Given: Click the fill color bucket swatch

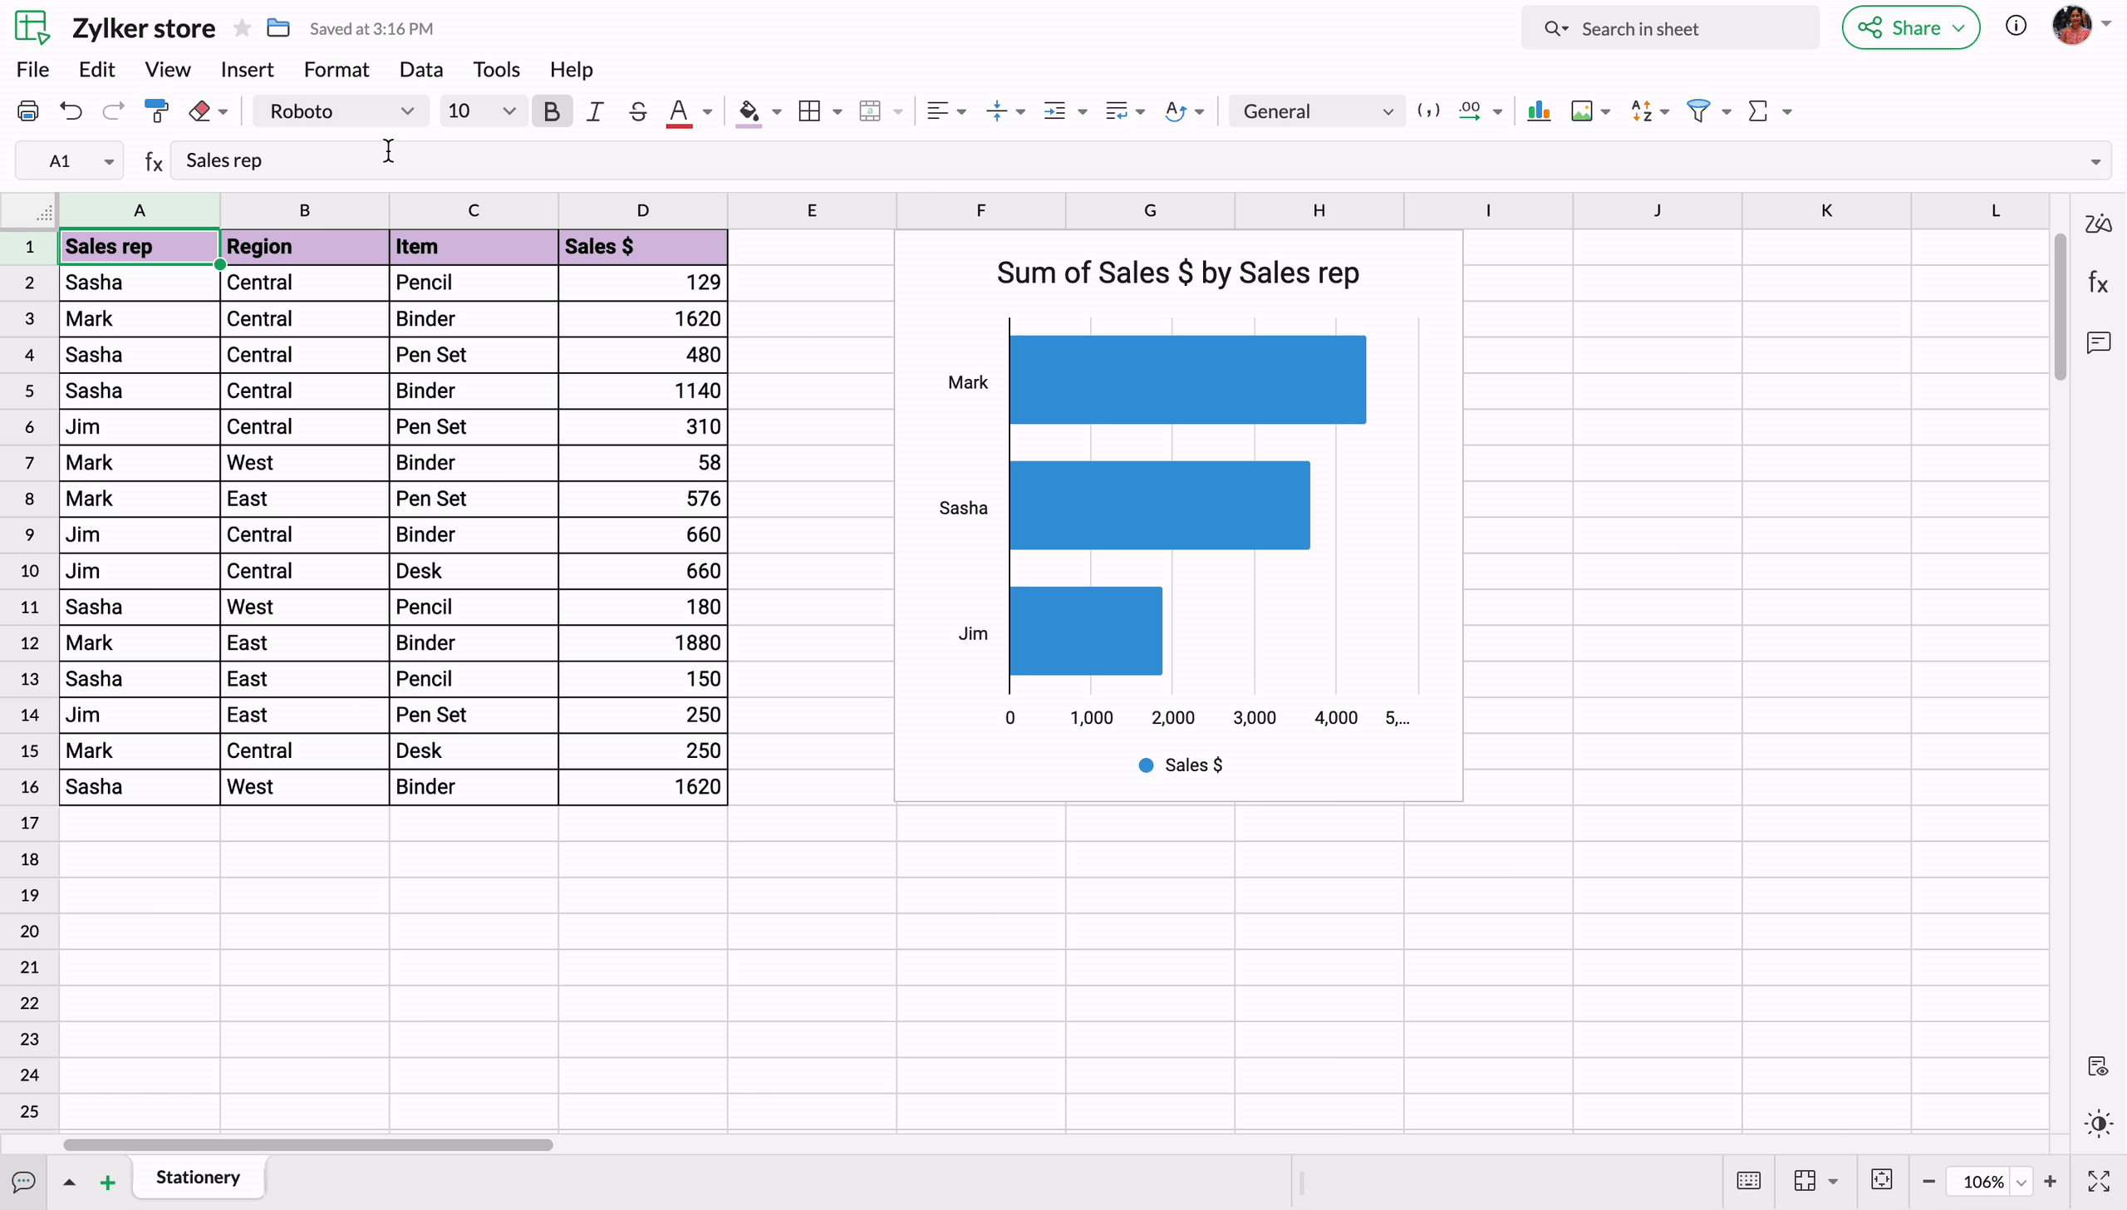Looking at the screenshot, I should tap(749, 111).
